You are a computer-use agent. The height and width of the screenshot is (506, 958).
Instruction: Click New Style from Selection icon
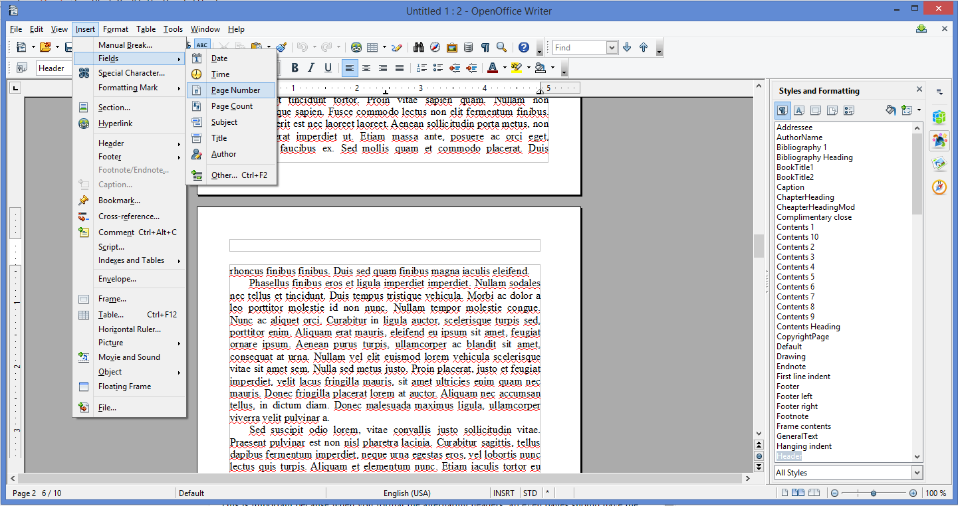(907, 110)
